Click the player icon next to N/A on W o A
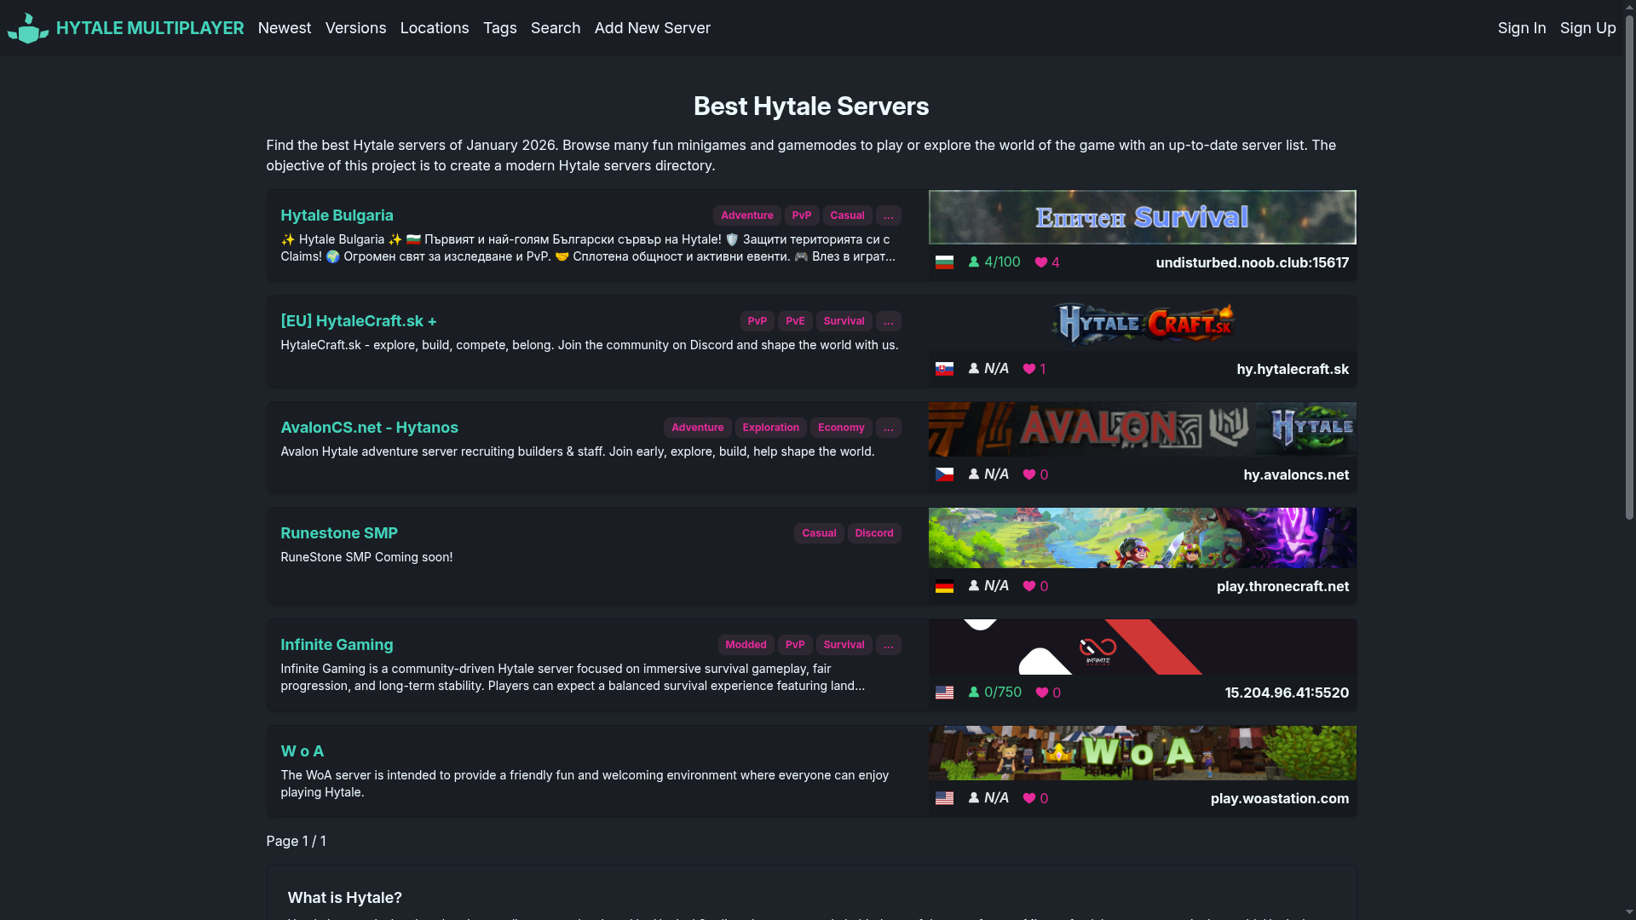This screenshot has width=1636, height=920. 972,798
